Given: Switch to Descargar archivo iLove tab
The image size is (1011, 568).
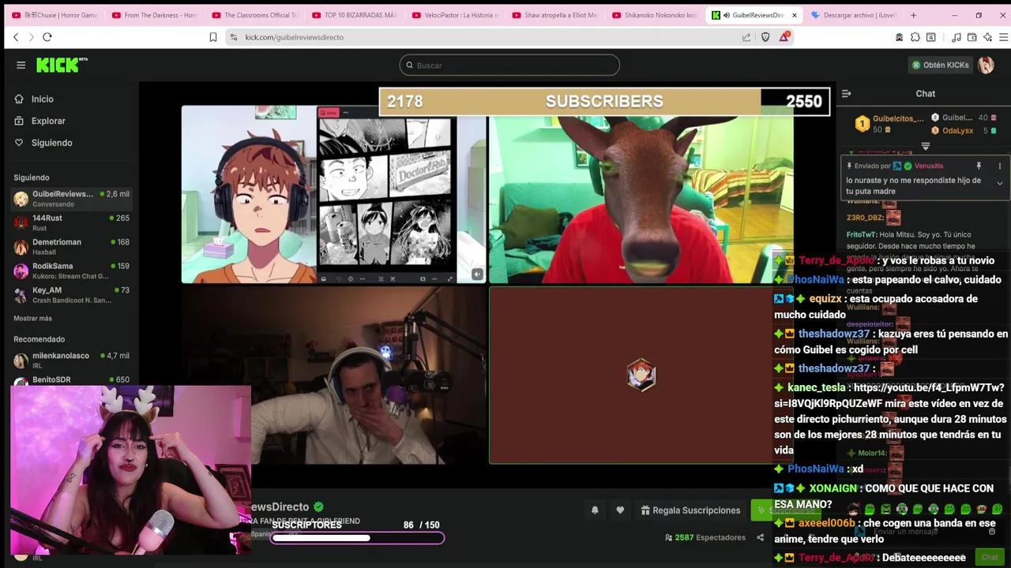Looking at the screenshot, I should pos(854,15).
